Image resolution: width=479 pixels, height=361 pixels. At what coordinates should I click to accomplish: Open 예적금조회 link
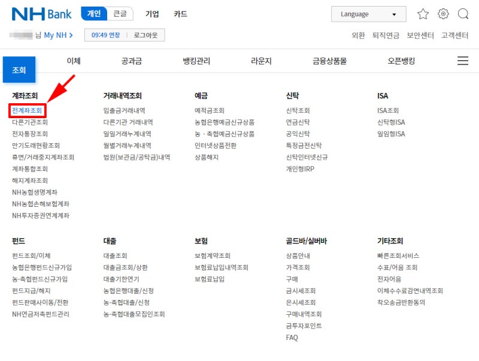tap(210, 110)
